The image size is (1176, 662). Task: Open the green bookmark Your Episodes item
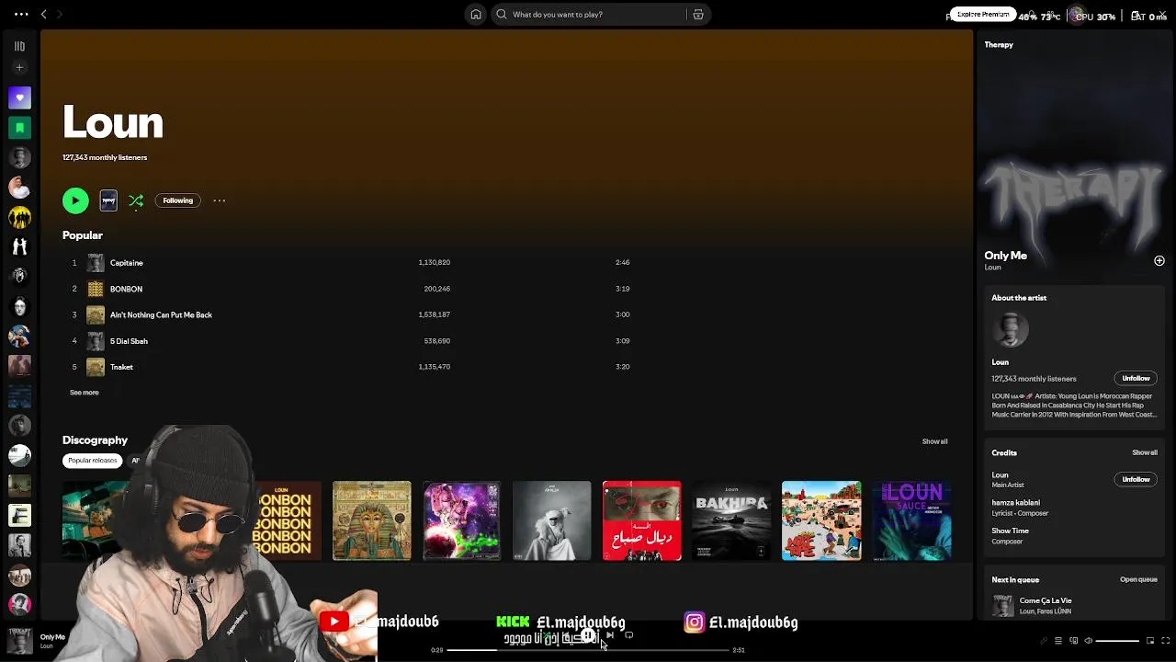[19, 128]
